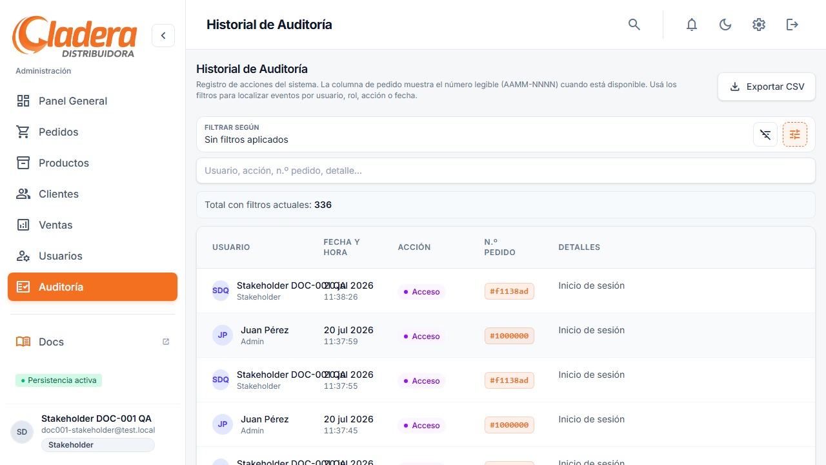Click the N.º PEDIDO column header
Image resolution: width=826 pixels, height=465 pixels.
pyautogui.click(x=500, y=247)
